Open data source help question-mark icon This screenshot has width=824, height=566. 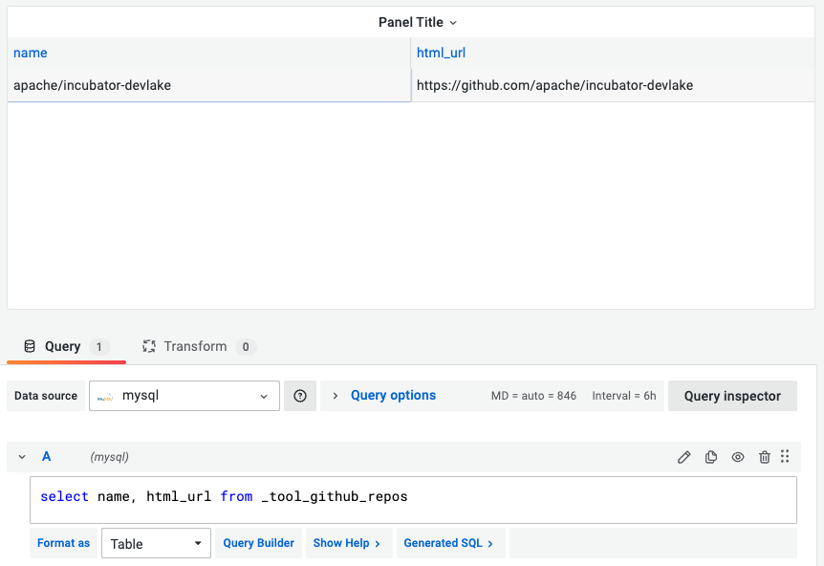pyautogui.click(x=300, y=396)
